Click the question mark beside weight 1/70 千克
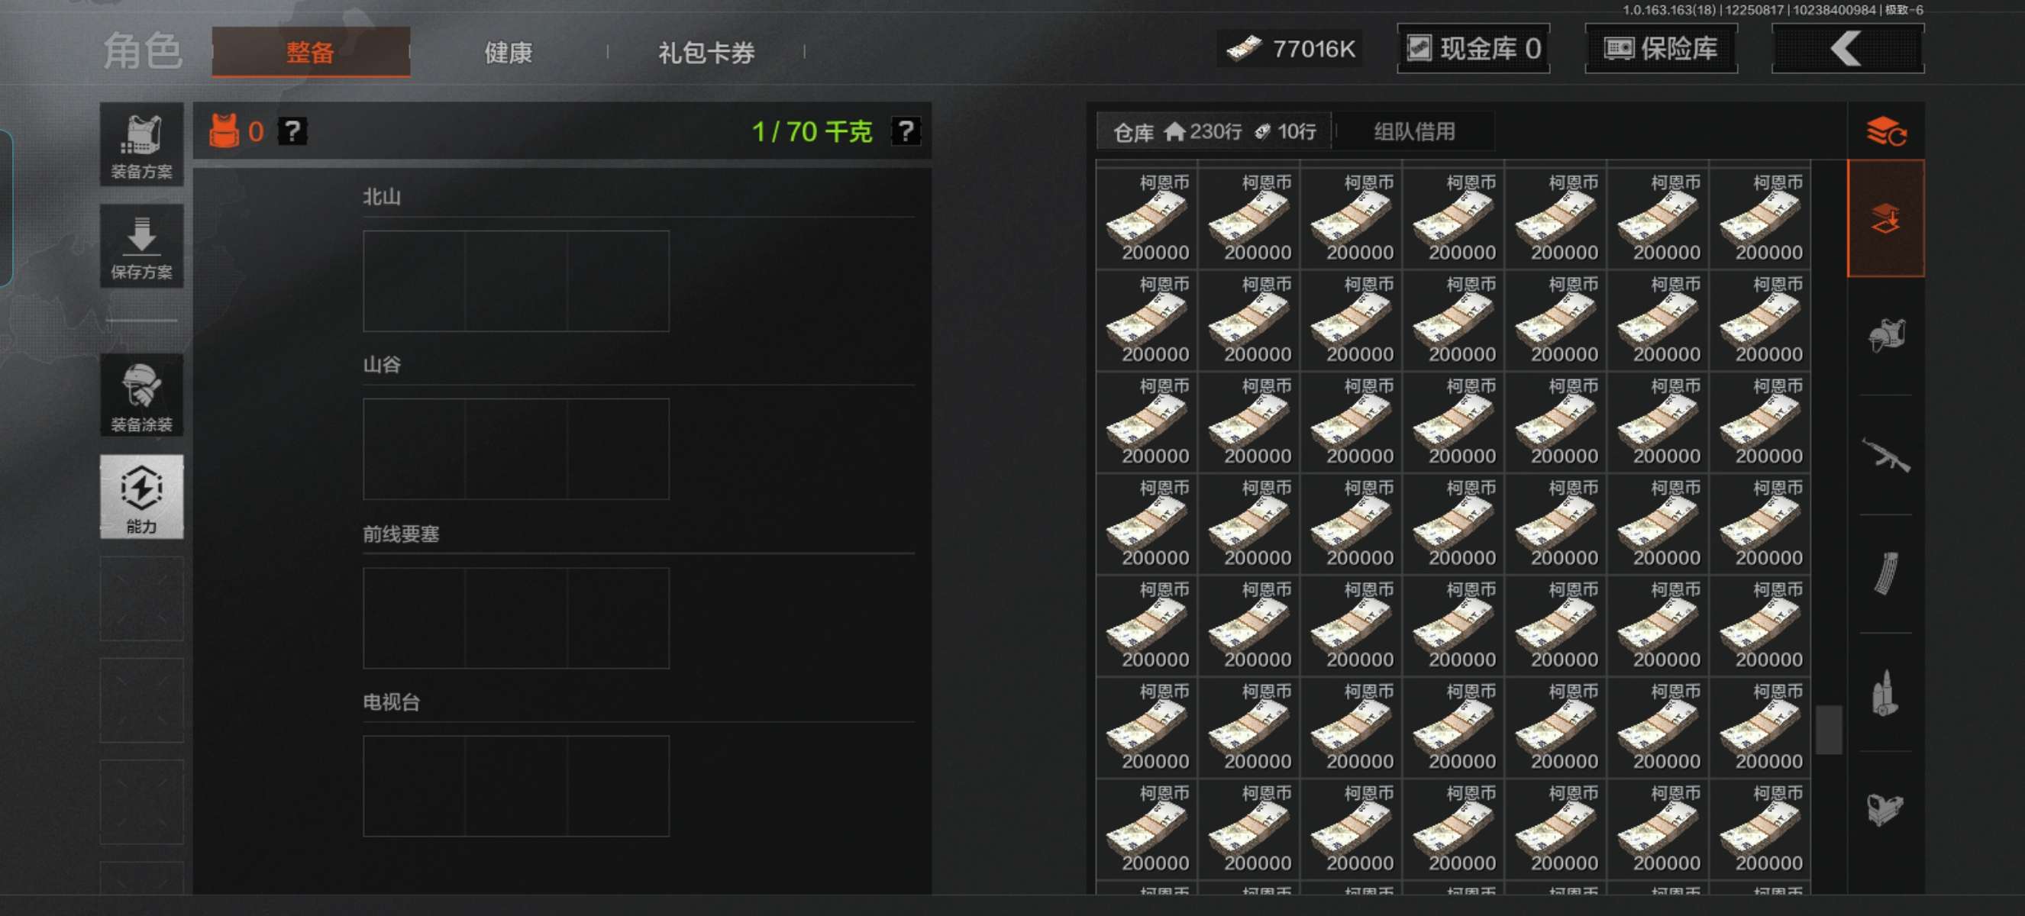This screenshot has height=916, width=2025. point(905,131)
